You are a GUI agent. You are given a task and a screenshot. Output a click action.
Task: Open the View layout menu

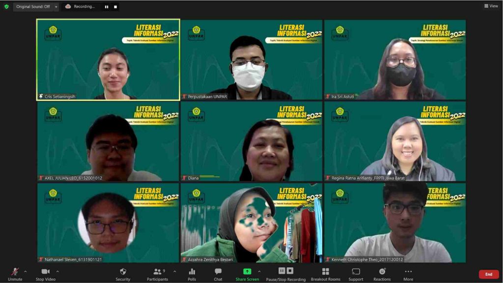[491, 6]
